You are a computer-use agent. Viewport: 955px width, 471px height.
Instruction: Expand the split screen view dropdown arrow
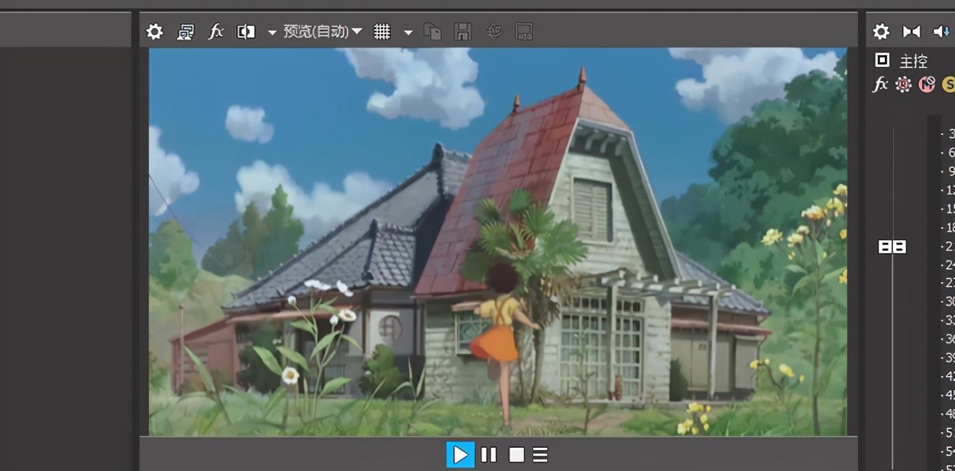[x=271, y=33]
